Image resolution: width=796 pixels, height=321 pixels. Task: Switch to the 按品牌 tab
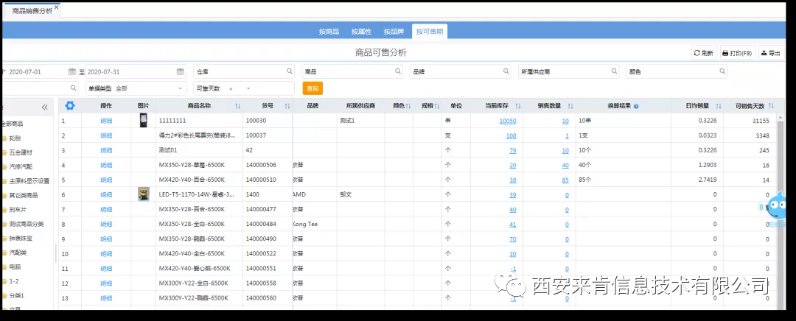point(394,32)
